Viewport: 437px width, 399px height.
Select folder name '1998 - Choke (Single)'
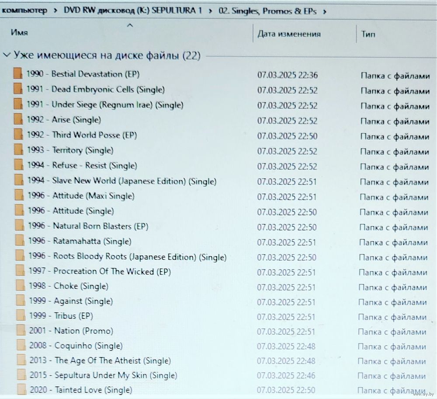(x=69, y=286)
